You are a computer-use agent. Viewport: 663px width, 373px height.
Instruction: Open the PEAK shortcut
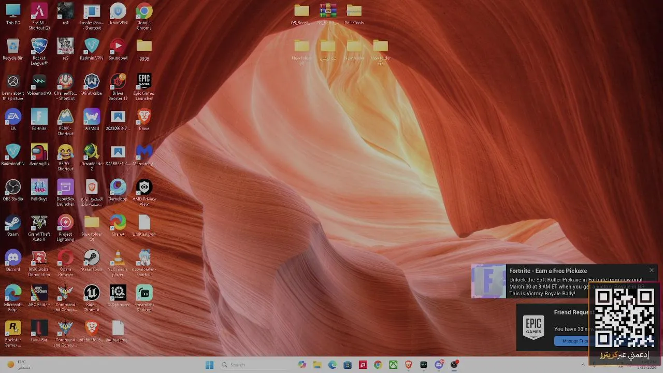click(65, 121)
